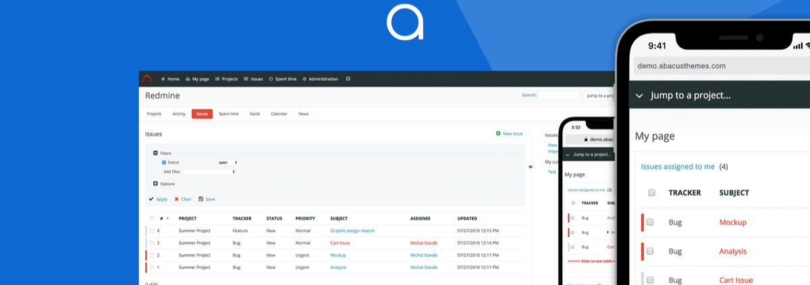Sort by the PROJECT column header
810x285 pixels.
[x=188, y=218]
